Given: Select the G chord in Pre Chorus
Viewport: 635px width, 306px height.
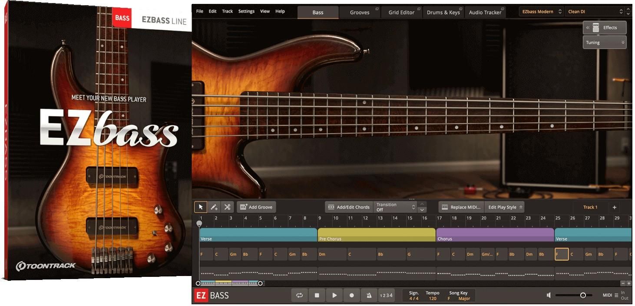Looking at the screenshot, I should point(421,254).
